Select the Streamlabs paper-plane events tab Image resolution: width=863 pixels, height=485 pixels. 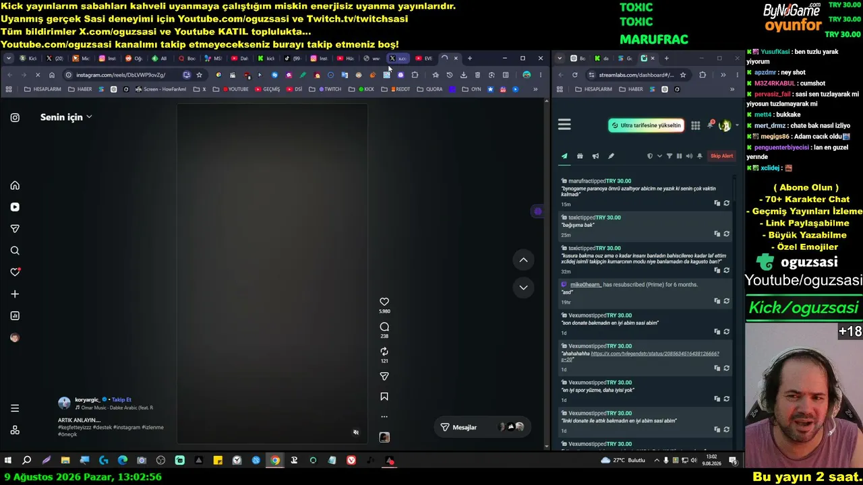click(x=564, y=156)
